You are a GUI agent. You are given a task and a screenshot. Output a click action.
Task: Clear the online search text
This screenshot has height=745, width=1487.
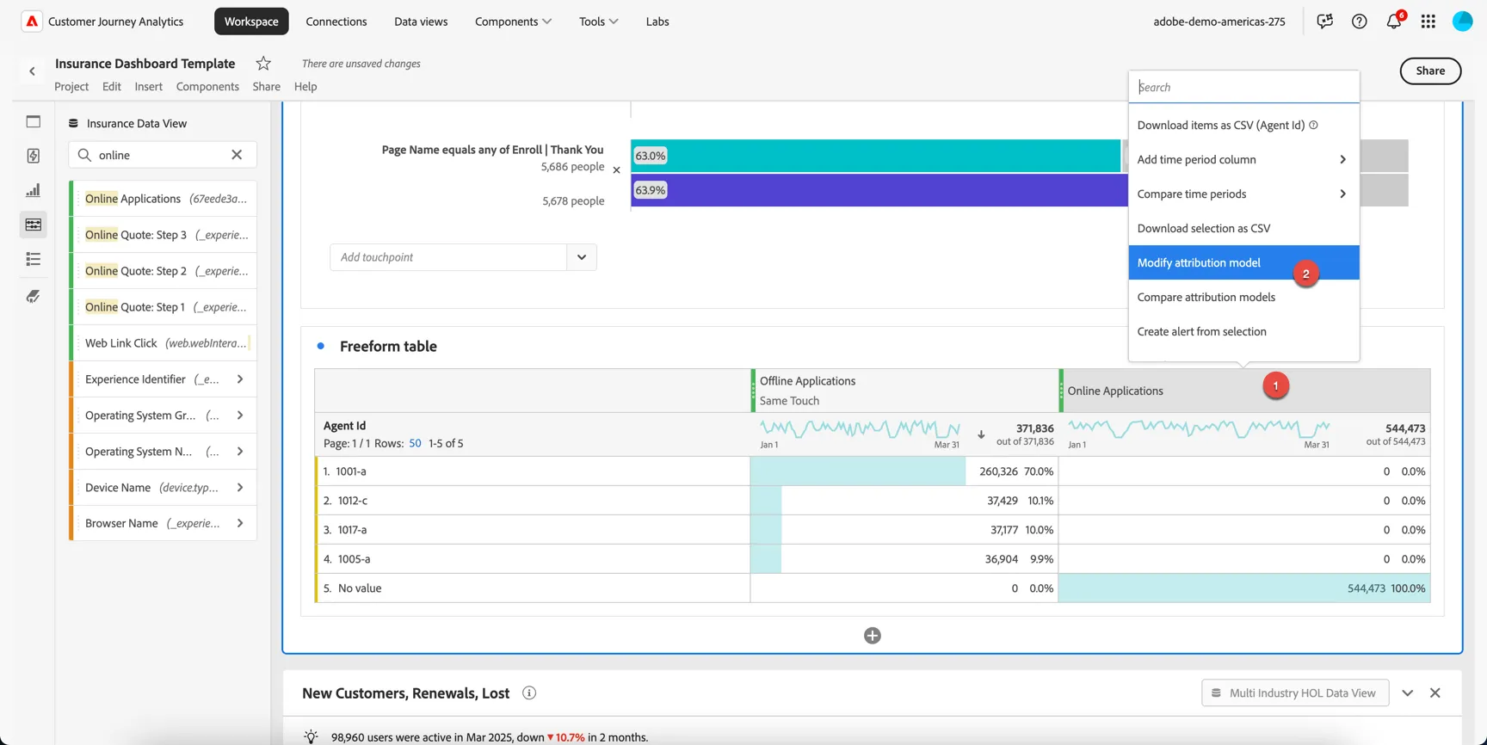237,155
